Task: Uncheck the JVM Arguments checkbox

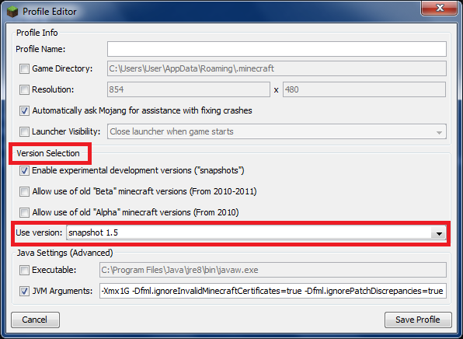Action: coord(24,291)
